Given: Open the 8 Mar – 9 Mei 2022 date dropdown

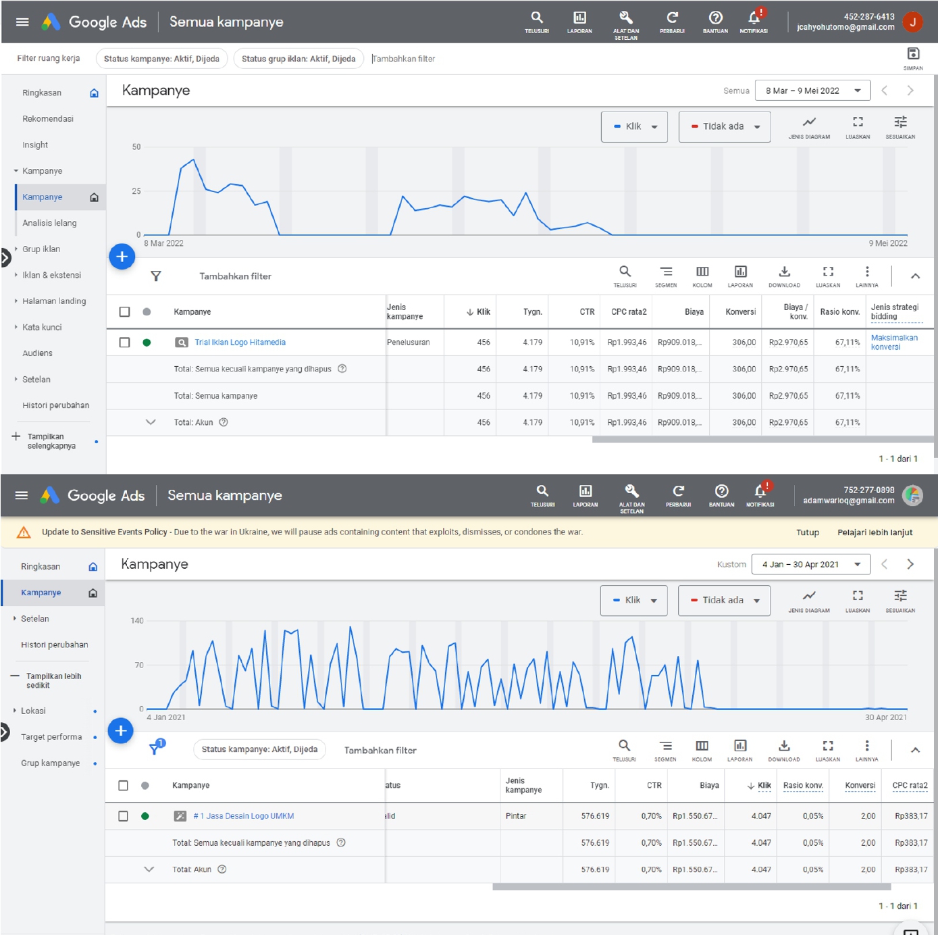Looking at the screenshot, I should tap(812, 91).
